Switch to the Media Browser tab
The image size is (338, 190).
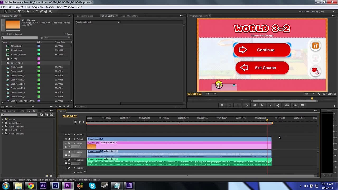pos(9,111)
